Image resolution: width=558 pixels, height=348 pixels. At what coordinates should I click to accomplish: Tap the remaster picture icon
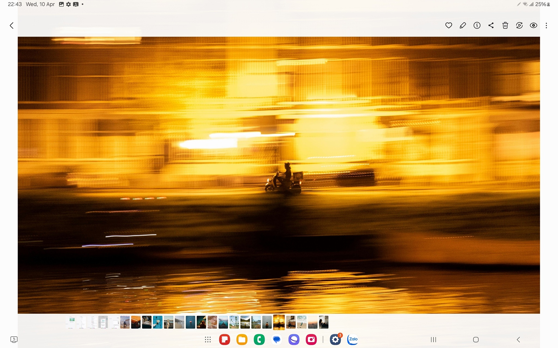coord(519,25)
